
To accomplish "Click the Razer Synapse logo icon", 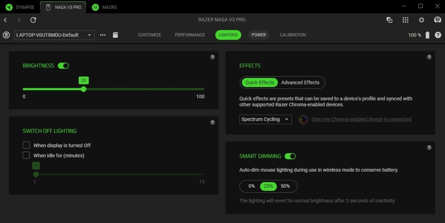I will click(x=9, y=7).
